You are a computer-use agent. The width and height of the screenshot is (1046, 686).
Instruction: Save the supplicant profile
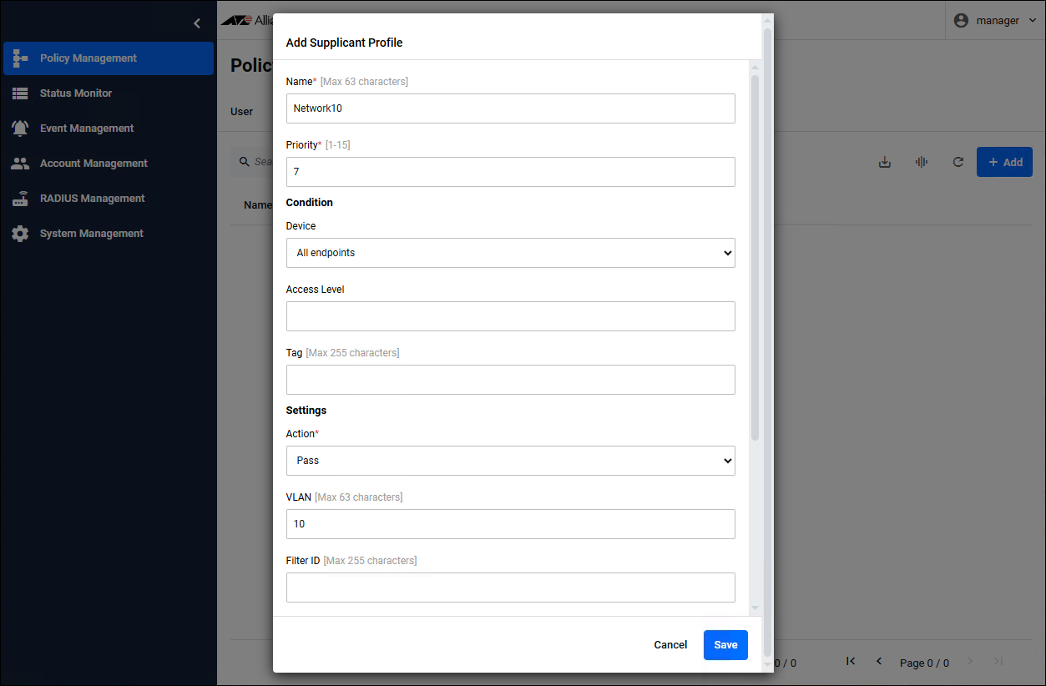tap(725, 645)
